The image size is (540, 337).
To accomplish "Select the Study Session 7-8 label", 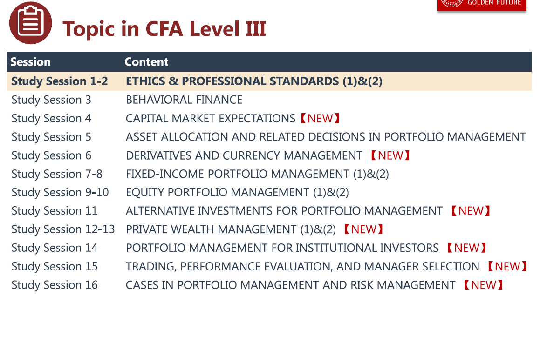I will tap(57, 174).
